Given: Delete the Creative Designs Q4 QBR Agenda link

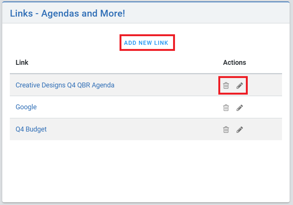Looking at the screenshot, I should click(226, 85).
